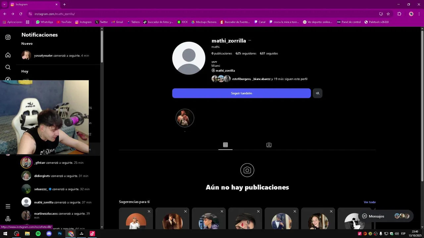The image size is (424, 238).
Task: Open Photoshop from the taskbar
Action: pos(60,234)
